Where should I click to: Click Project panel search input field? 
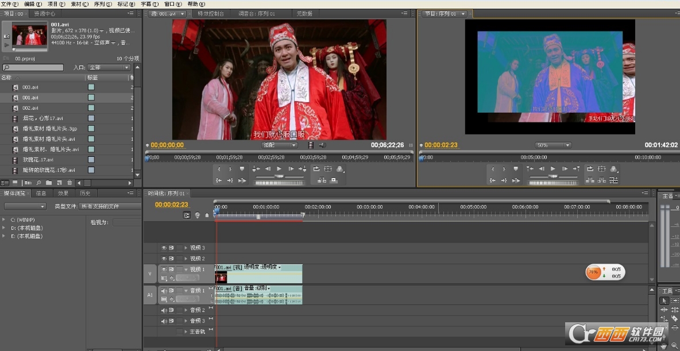pos(33,68)
